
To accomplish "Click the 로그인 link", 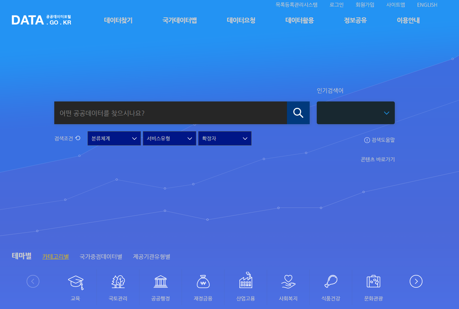I will pyautogui.click(x=337, y=5).
